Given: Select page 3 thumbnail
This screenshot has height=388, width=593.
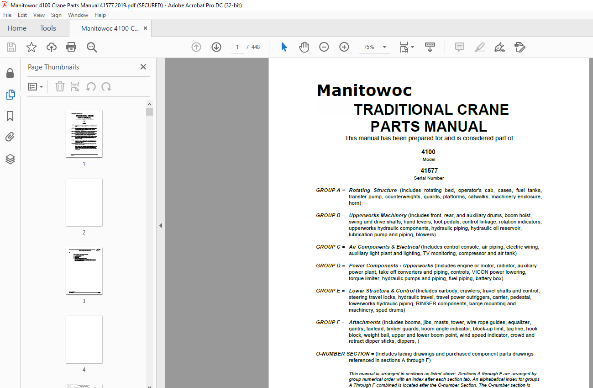Looking at the screenshot, I should tap(84, 271).
